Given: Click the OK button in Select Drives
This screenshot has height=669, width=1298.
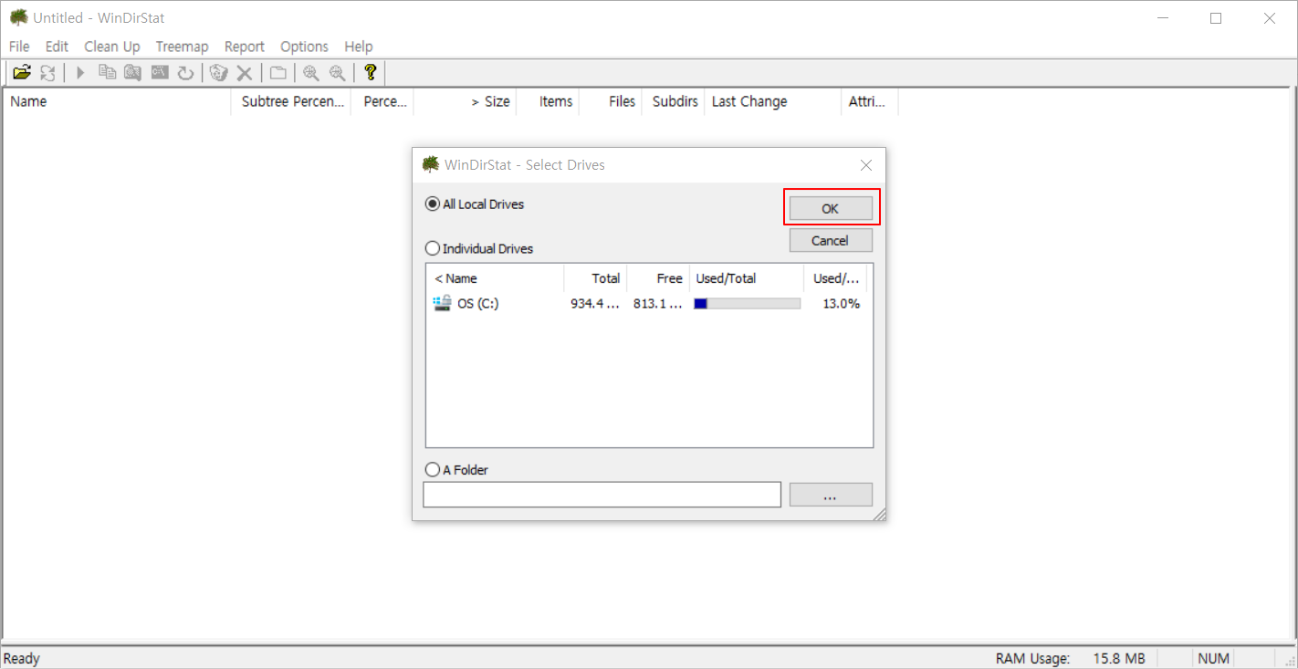Looking at the screenshot, I should [x=831, y=208].
